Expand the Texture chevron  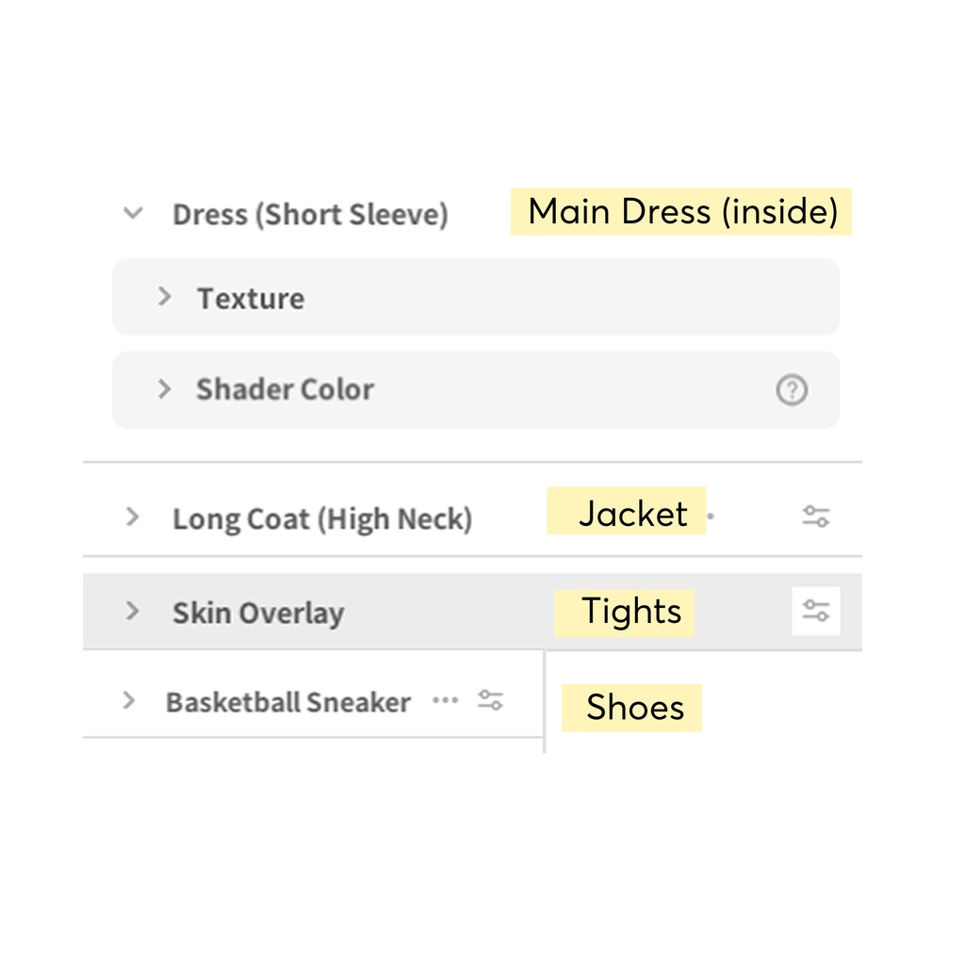(x=165, y=297)
